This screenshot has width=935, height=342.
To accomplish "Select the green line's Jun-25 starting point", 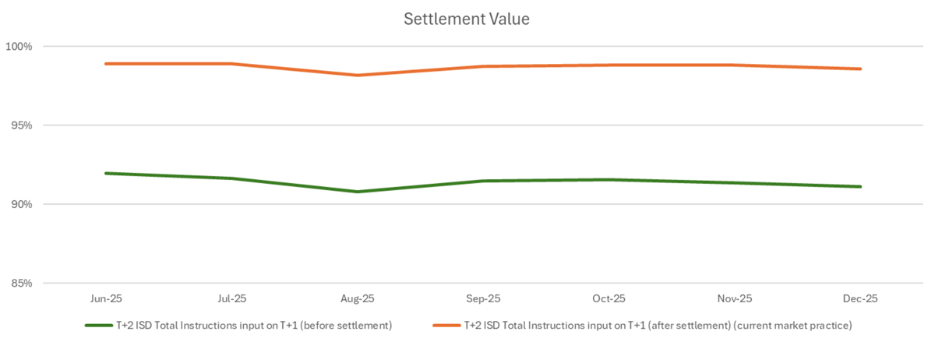I will pyautogui.click(x=106, y=173).
